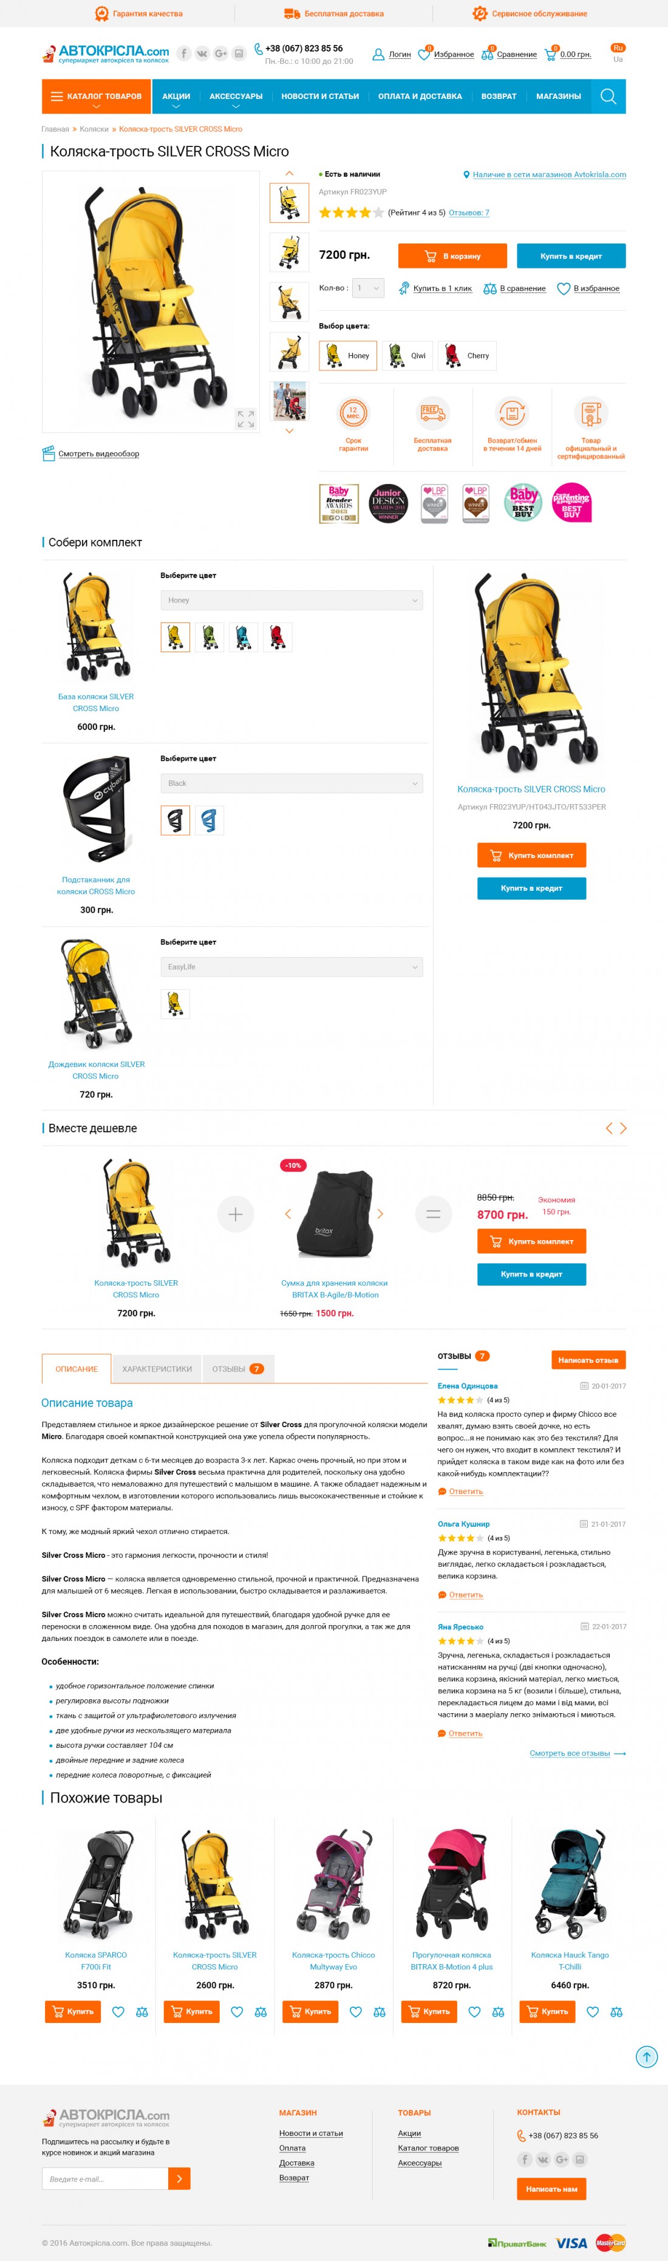Switch language to Ua
The height and width of the screenshot is (2261, 668).
(618, 60)
